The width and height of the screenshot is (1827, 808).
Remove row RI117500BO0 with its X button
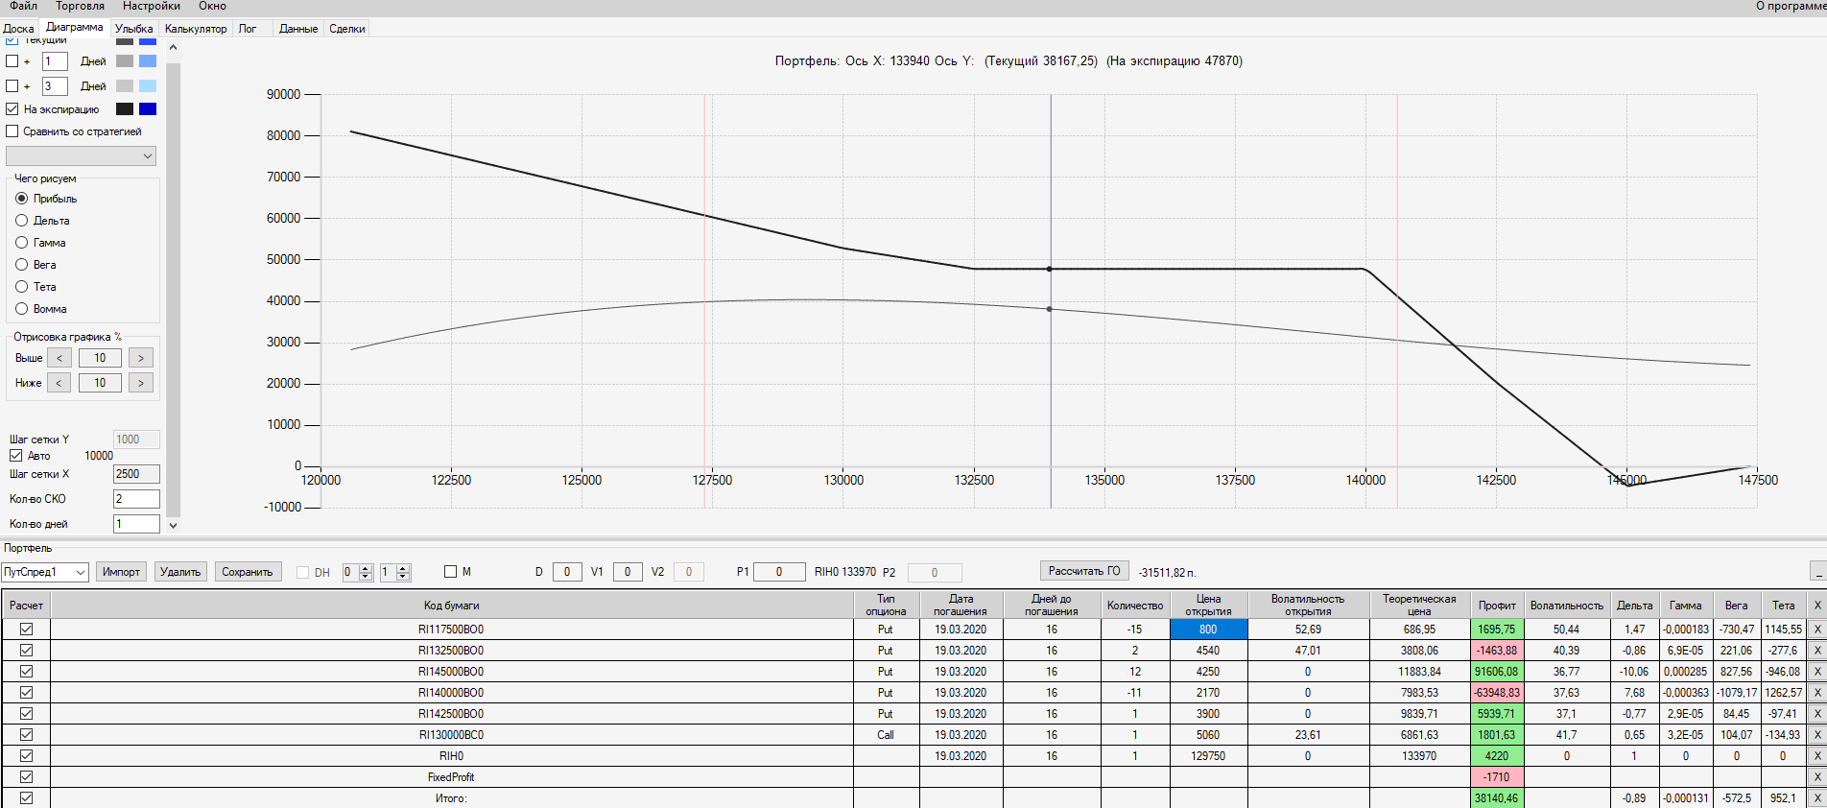(1816, 630)
